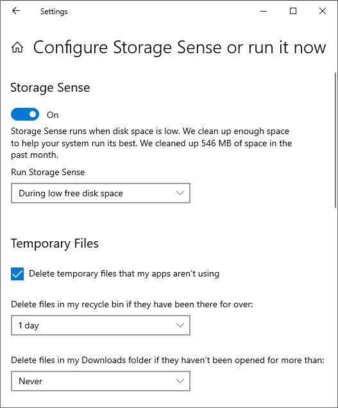This screenshot has height=408, width=338.
Task: Open the Settings home page icon
Action: tap(17, 47)
